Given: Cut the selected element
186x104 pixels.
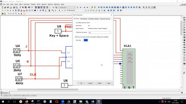Looking at the screenshot, I should [20, 7].
